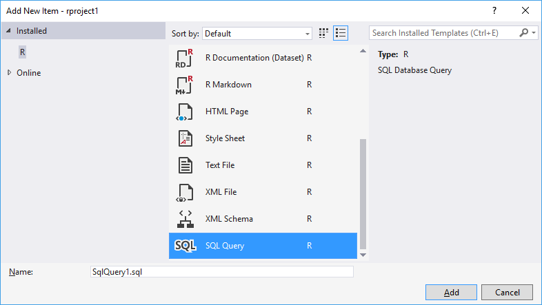Screen dimensions: 542x305
Task: Close the Add New Item dialog
Action: [525, 11]
